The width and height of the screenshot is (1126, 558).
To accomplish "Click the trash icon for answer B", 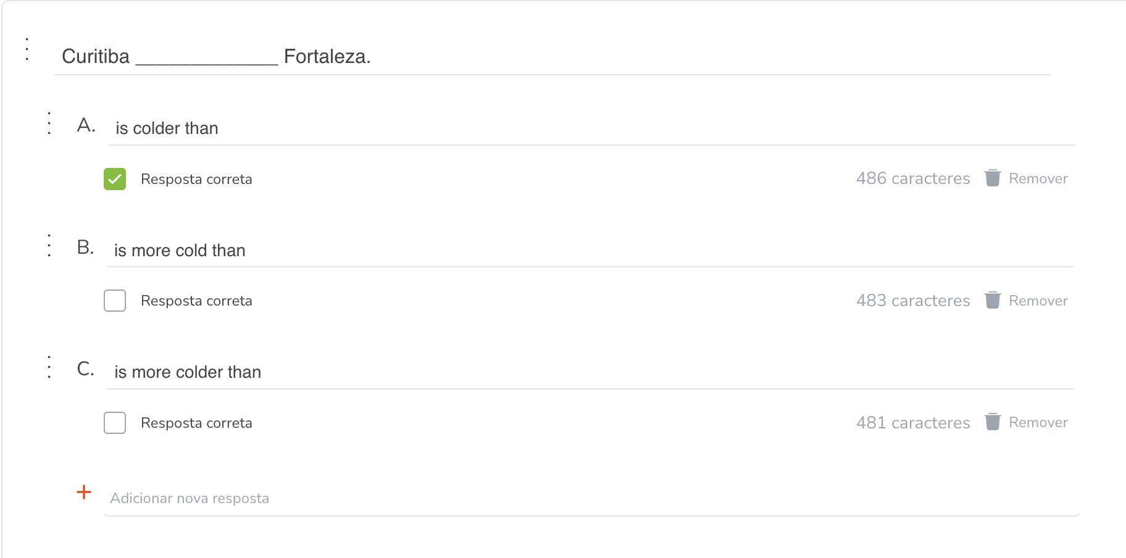I will 993,300.
